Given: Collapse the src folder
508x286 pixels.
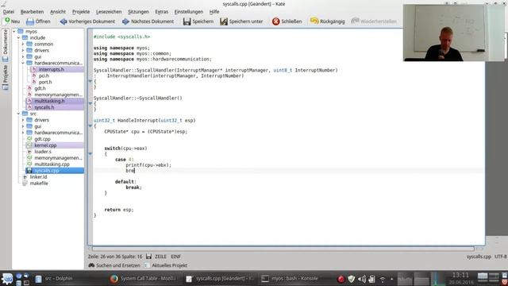Looking at the screenshot, I should 18,114.
